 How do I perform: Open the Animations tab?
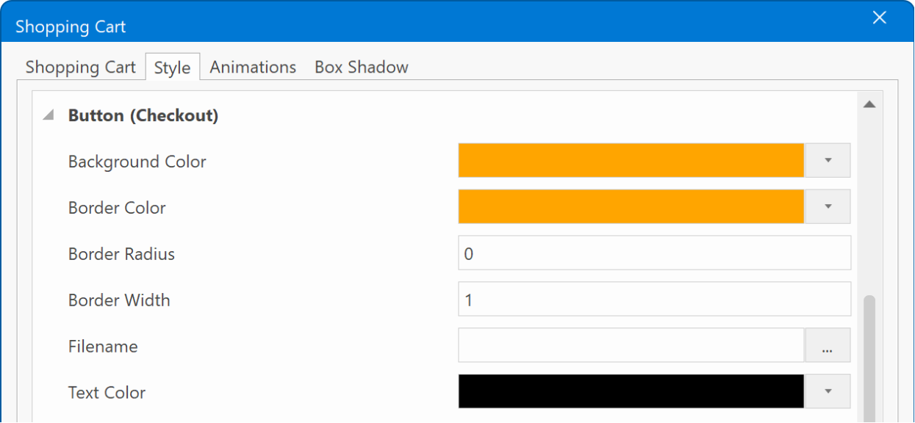[x=253, y=67]
